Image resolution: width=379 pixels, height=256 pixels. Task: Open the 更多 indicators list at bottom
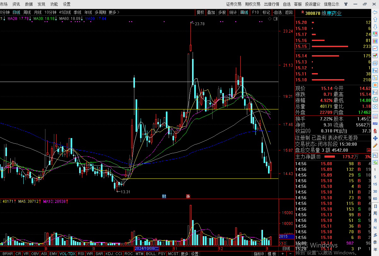(x=184, y=253)
